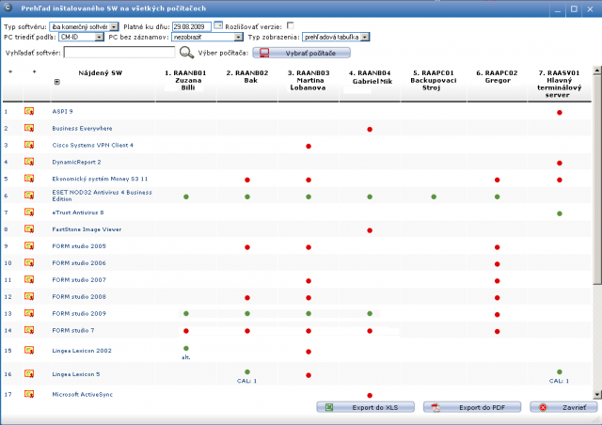
Task: Click the Platné ku dňu date field
Action: point(192,26)
